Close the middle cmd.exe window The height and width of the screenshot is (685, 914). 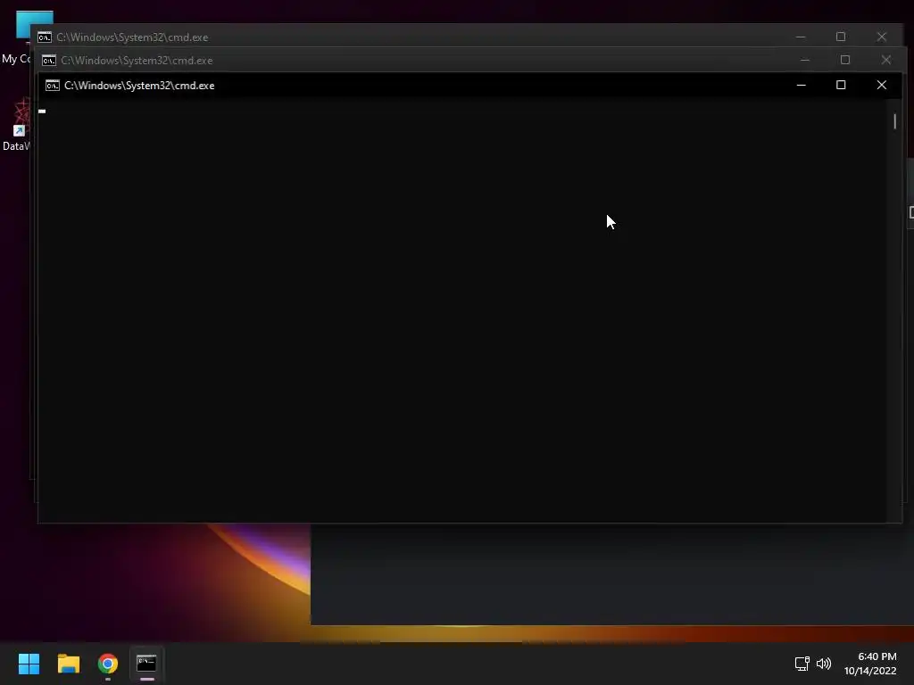coord(886,60)
